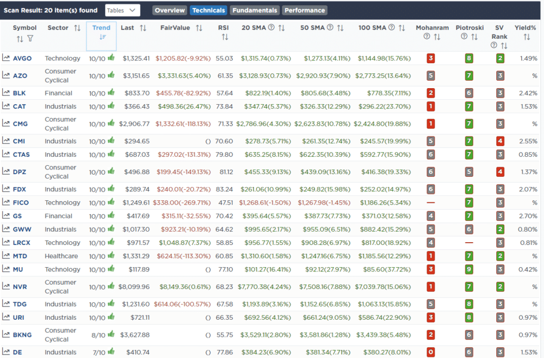Open the AVGO symbol link
Screen dimensions: 544x358
pos(22,58)
